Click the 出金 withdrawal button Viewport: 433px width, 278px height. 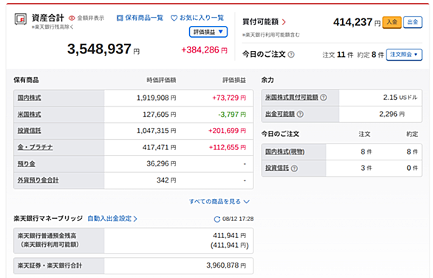[412, 22]
